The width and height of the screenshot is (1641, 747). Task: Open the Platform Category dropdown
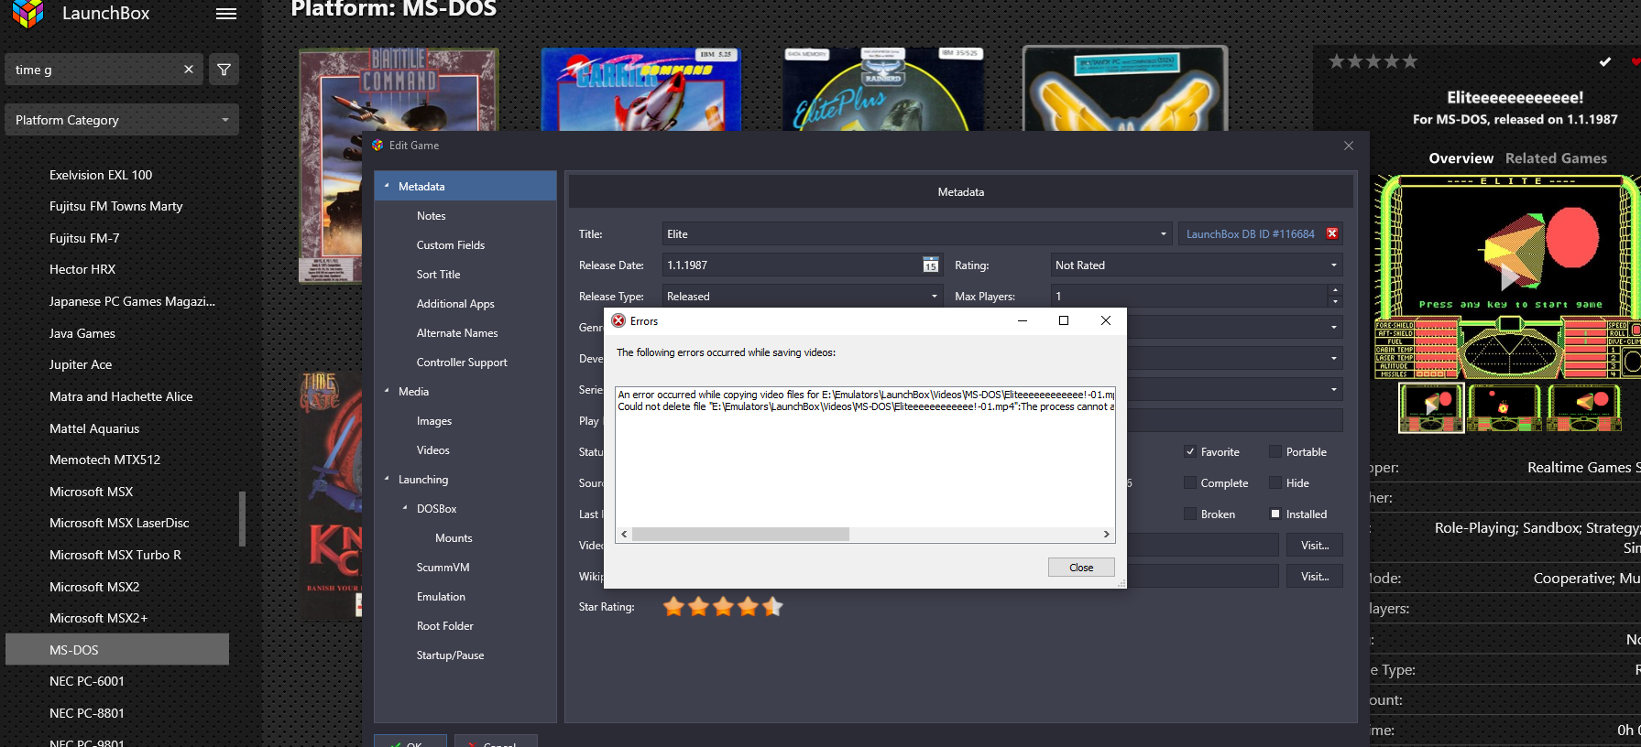pos(122,120)
